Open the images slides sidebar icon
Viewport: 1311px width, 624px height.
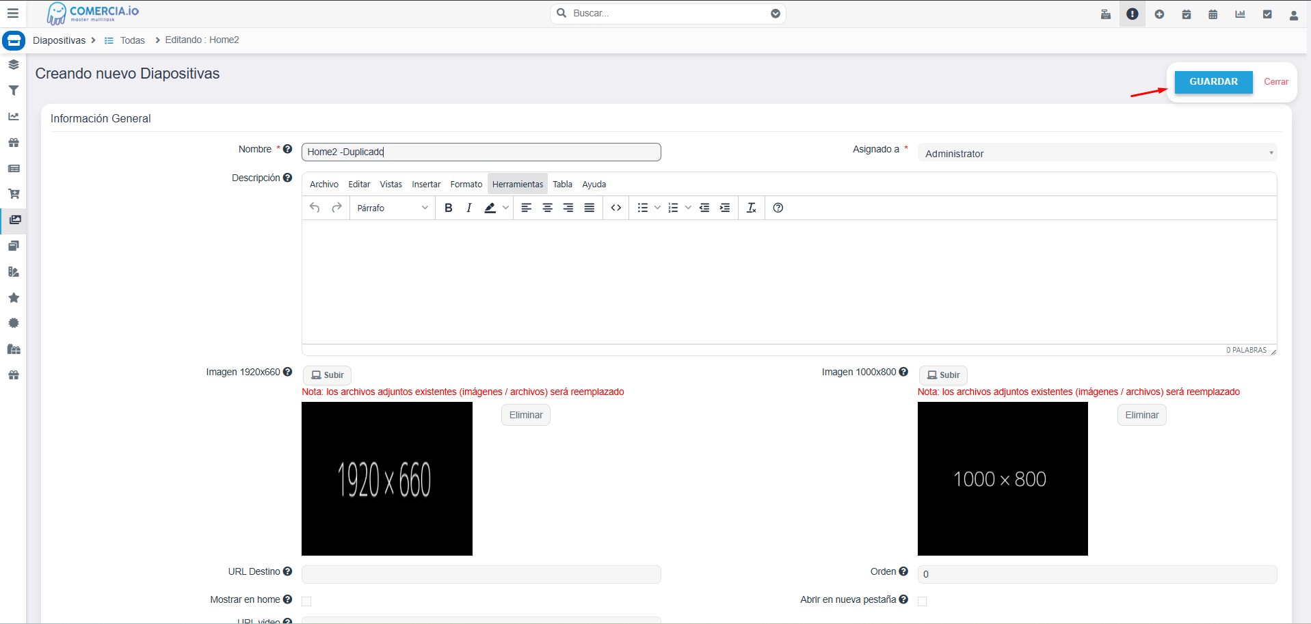(x=15, y=220)
